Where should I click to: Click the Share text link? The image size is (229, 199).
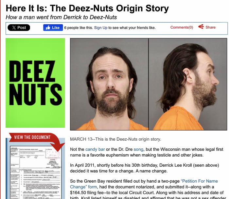210,27
